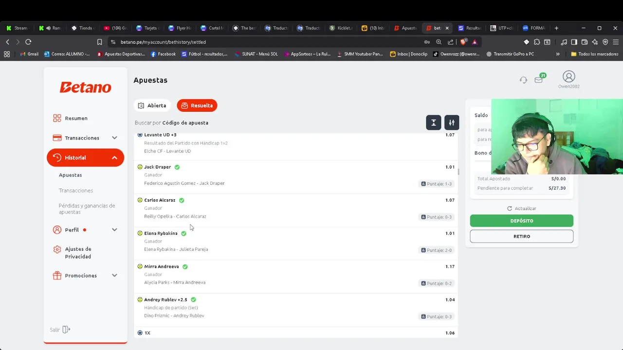
Task: Open the Todos los marcadores folder
Action: pyautogui.click(x=595, y=54)
